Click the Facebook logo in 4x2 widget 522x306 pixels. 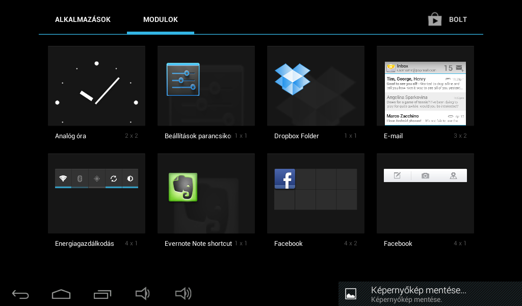[x=284, y=179]
